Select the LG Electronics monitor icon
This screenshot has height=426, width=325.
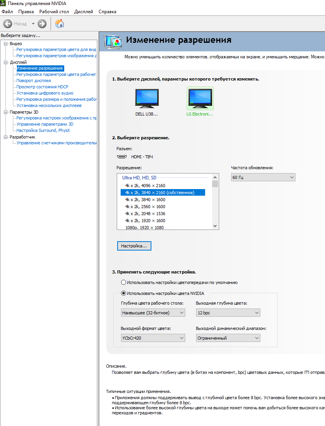coord(200,98)
